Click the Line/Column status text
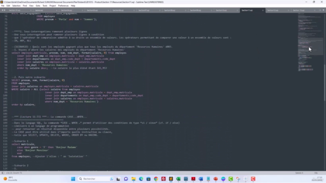 (x=14, y=173)
